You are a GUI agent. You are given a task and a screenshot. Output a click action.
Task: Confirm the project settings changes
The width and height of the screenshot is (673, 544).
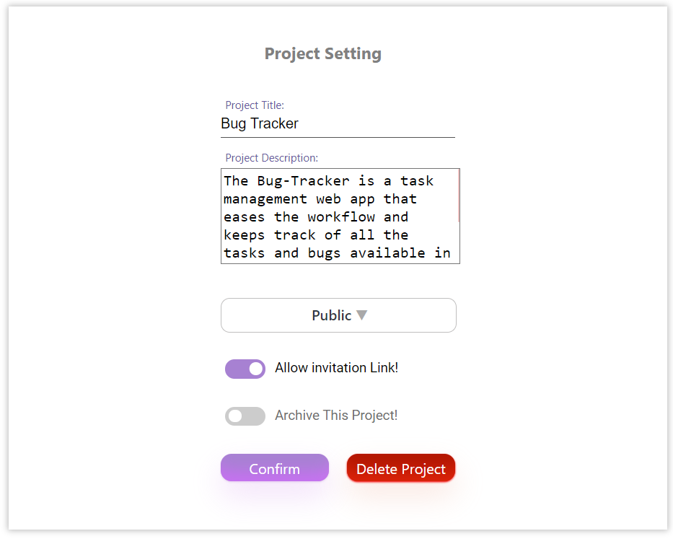274,468
